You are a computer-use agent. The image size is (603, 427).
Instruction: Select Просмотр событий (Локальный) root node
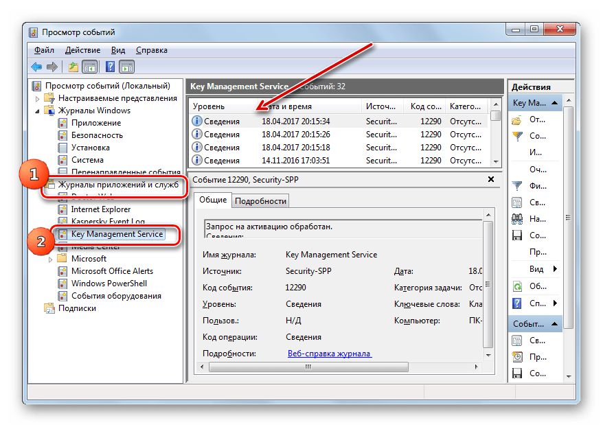pos(108,86)
